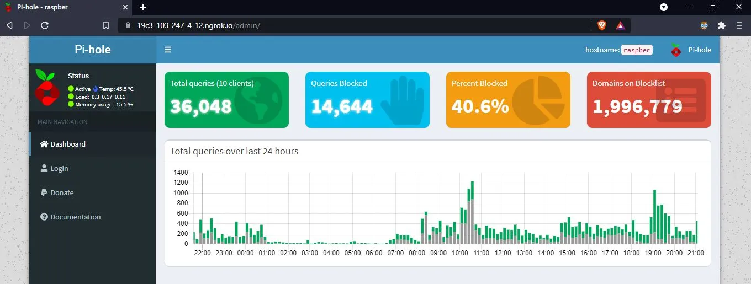Click the address bar URL field
This screenshot has width=751, height=284.
click(353, 25)
